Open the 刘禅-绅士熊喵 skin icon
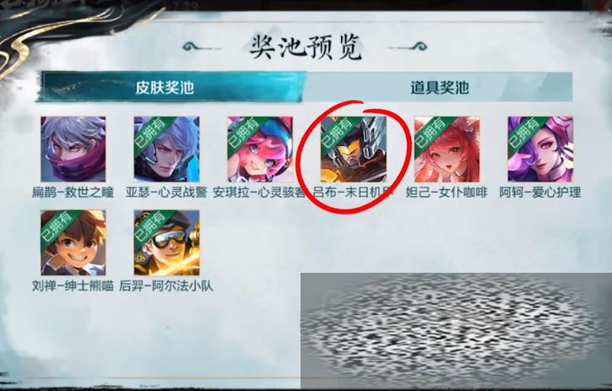The height and width of the screenshot is (391, 612). coord(73,242)
